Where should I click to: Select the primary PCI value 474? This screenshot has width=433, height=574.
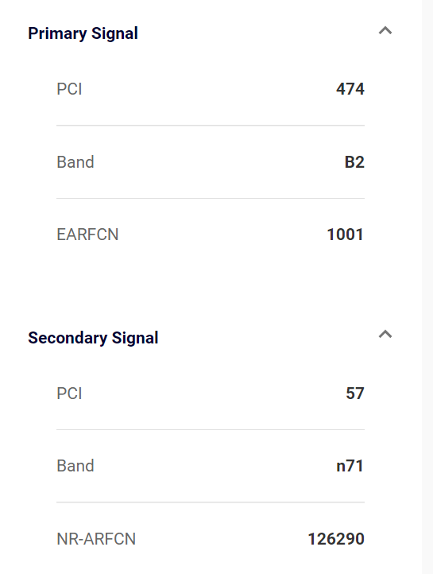tap(350, 89)
